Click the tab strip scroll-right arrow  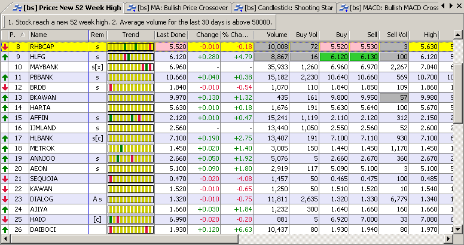pos(451,5)
